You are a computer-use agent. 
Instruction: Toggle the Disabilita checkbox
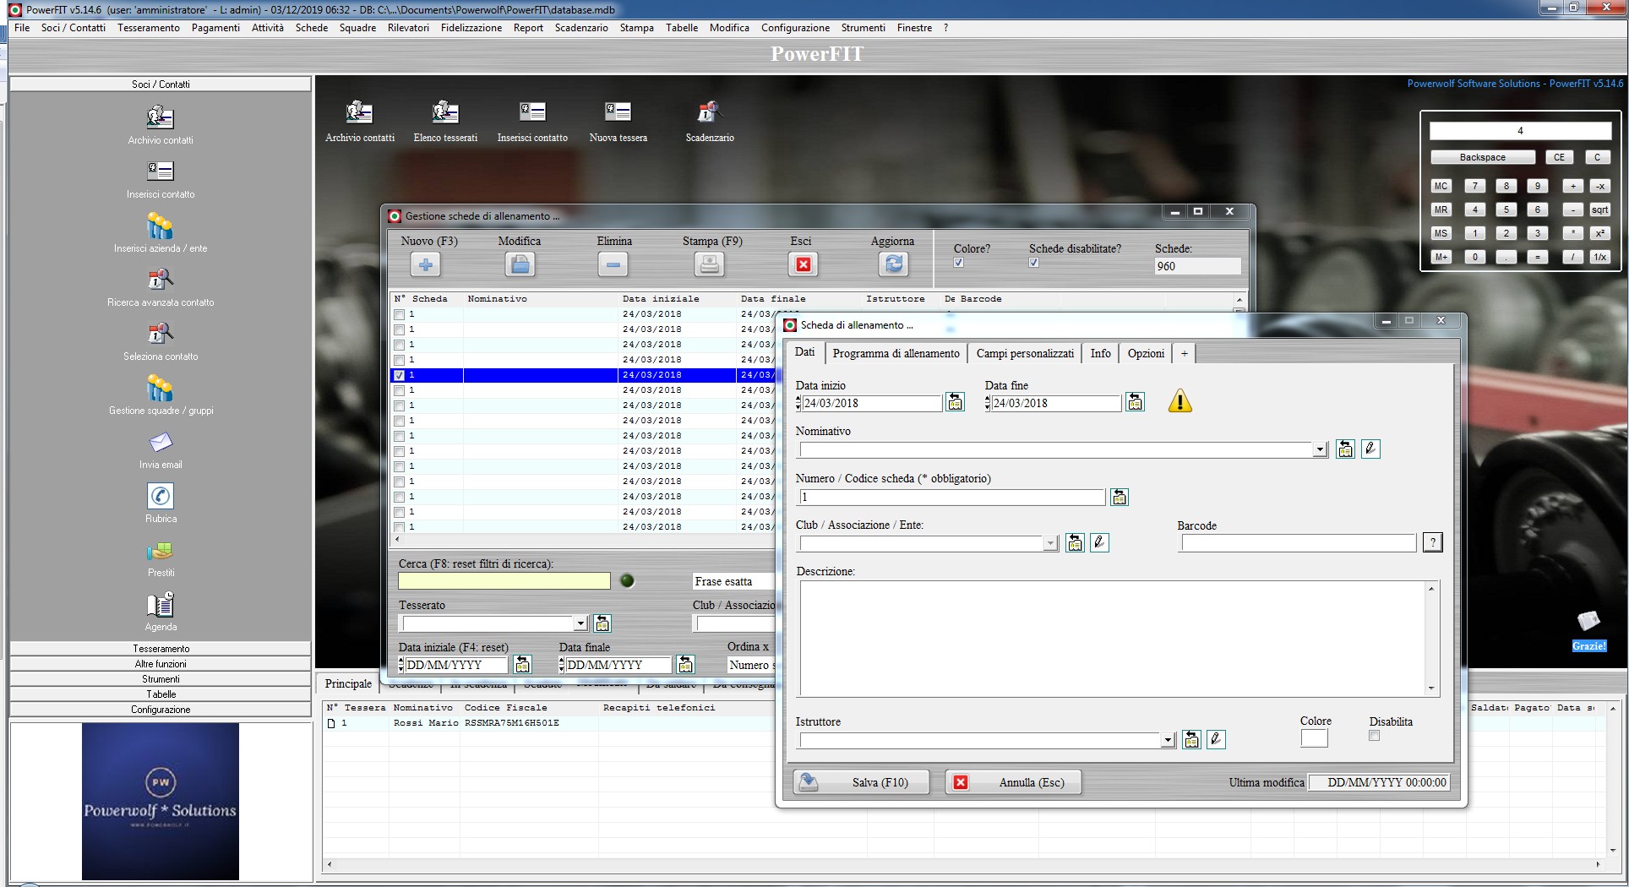[x=1374, y=736]
